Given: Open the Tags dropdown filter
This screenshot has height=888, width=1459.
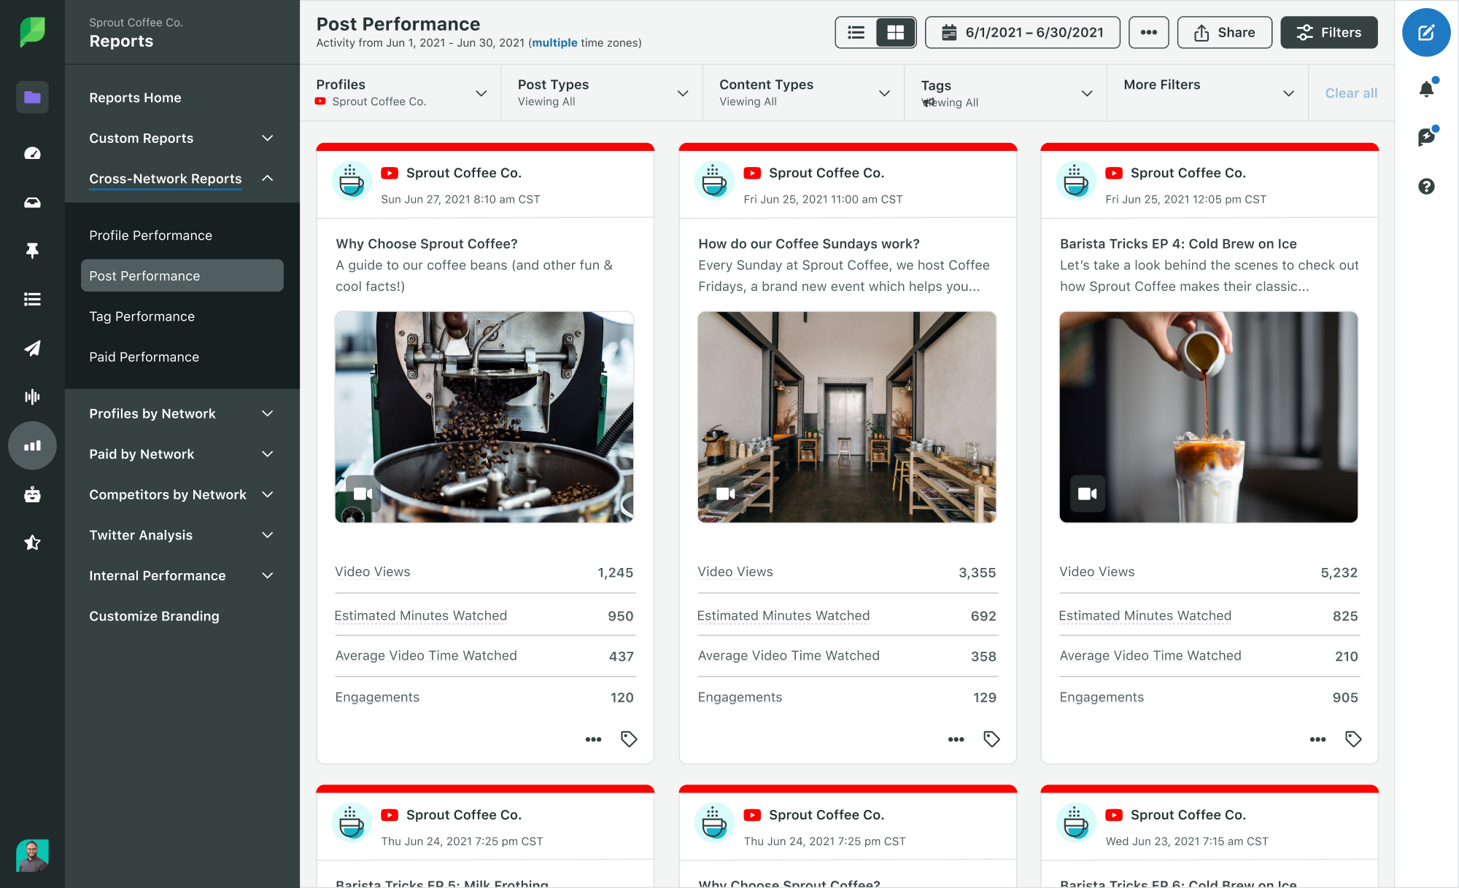Looking at the screenshot, I should click(1088, 92).
